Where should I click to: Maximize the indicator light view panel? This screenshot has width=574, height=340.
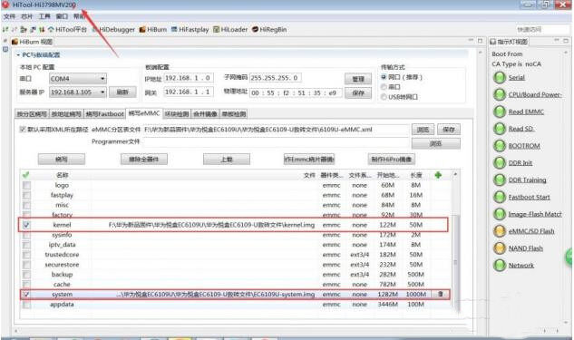click(x=566, y=41)
